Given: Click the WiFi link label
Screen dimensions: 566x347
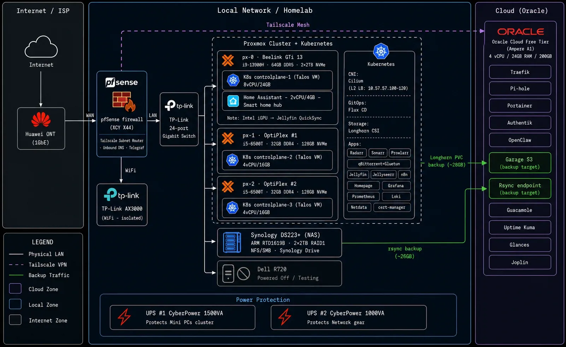Looking at the screenshot, I should pyautogui.click(x=130, y=170).
